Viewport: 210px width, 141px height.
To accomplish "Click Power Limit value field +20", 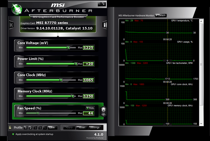I will click(89, 64).
